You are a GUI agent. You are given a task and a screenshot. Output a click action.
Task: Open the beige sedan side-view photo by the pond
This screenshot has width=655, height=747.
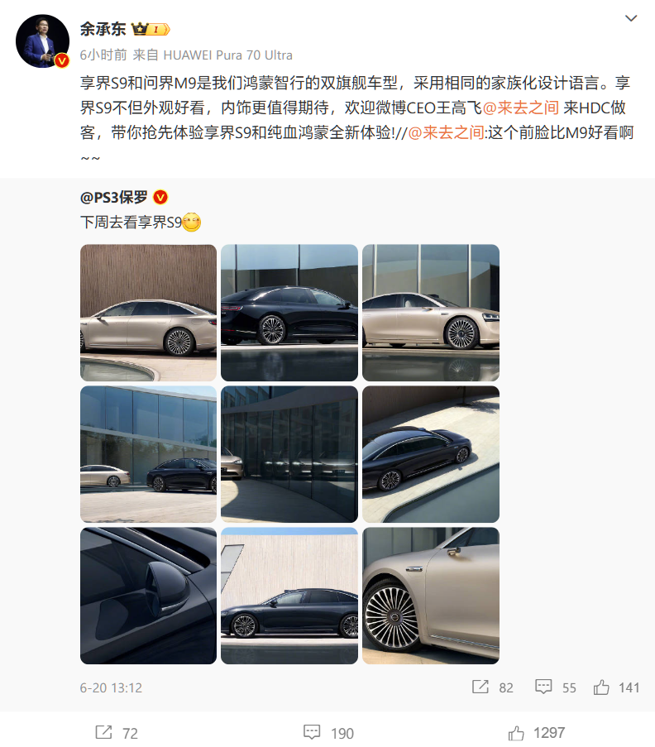click(148, 313)
